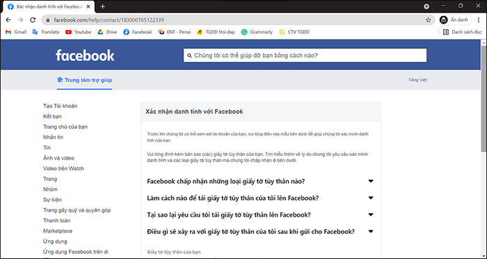Click the Tiếng Việt language link
This screenshot has width=487, height=259.
point(417,80)
